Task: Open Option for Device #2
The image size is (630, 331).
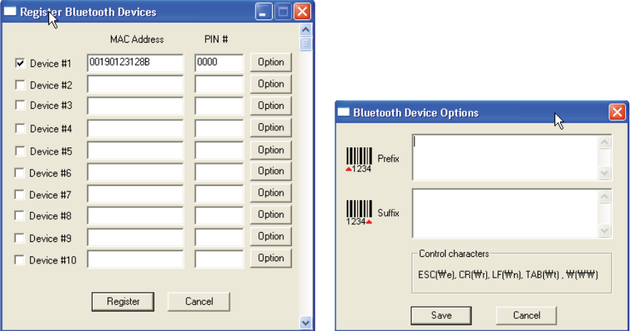Action: (x=271, y=84)
